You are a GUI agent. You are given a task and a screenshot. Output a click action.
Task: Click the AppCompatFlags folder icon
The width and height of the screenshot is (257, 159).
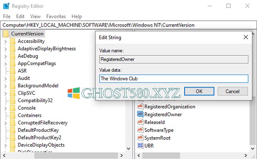pos(12,63)
